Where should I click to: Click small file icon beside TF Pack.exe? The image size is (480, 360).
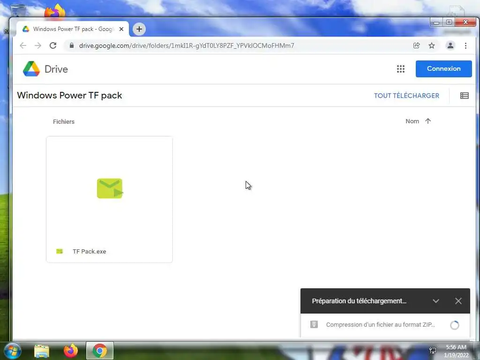[x=60, y=251]
